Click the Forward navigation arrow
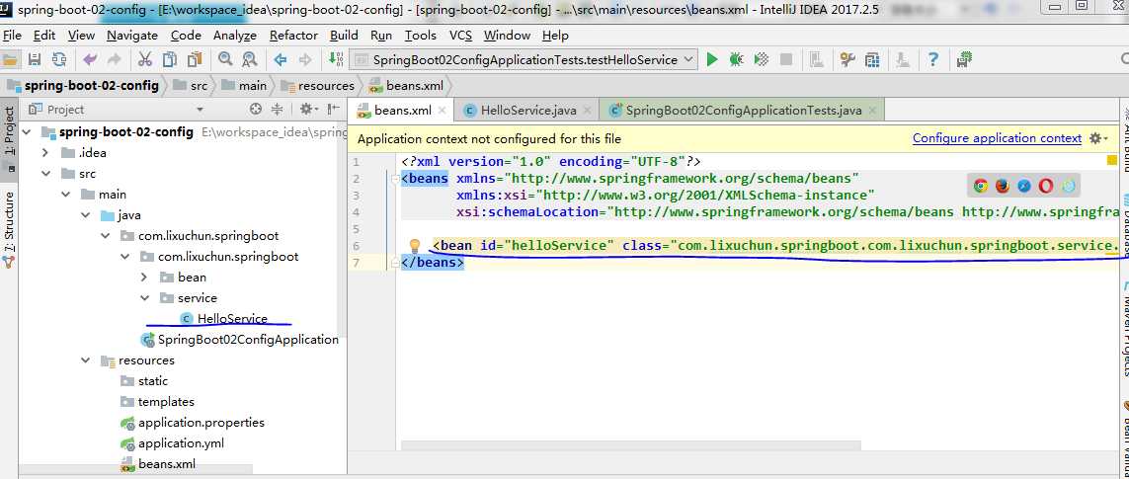Screen dimensions: 1129x479 click(304, 60)
